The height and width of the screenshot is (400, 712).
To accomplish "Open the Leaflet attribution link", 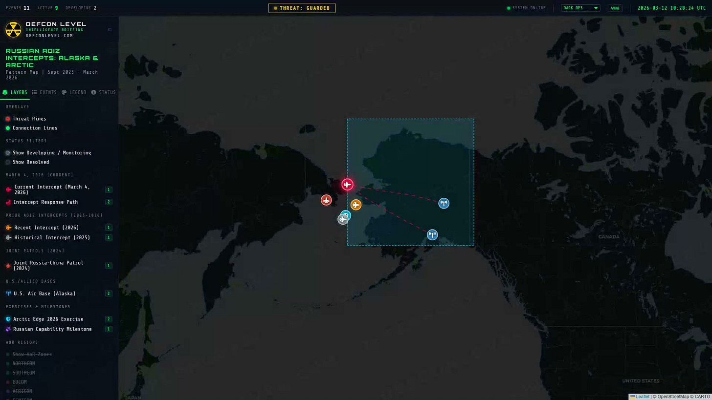I will coord(640,397).
